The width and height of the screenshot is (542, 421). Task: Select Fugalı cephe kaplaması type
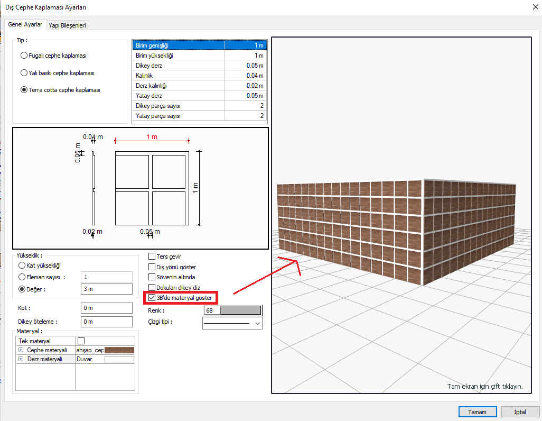24,56
